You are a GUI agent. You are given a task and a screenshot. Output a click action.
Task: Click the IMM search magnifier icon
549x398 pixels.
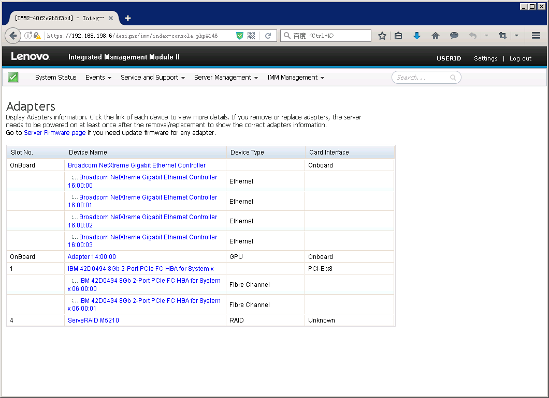453,78
